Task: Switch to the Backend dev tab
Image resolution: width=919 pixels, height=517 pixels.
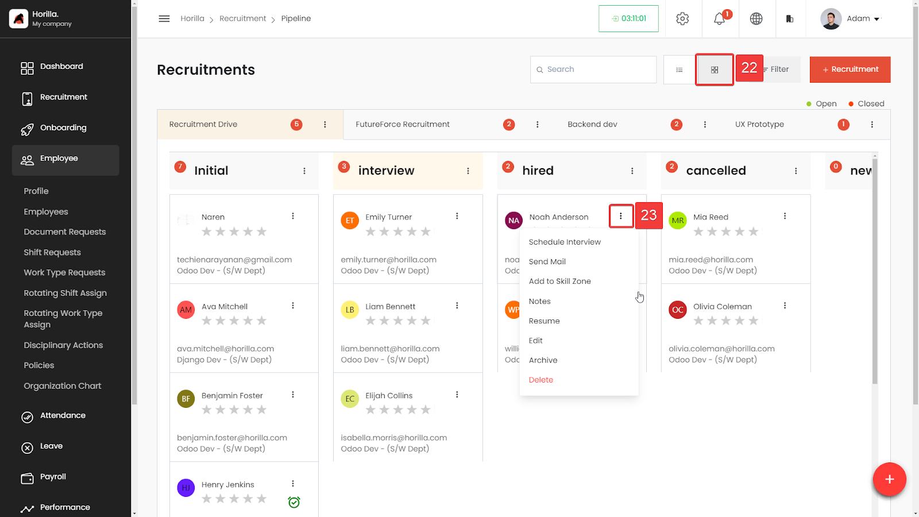Action: (592, 125)
